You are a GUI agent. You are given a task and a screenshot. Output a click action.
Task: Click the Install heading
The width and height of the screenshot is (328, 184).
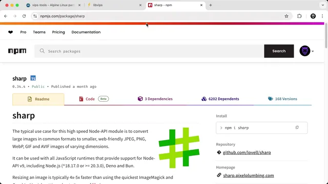pos(221,116)
